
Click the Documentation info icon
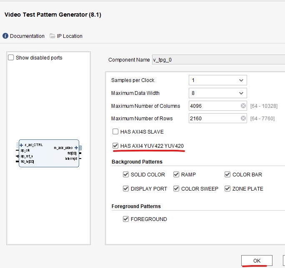point(5,36)
